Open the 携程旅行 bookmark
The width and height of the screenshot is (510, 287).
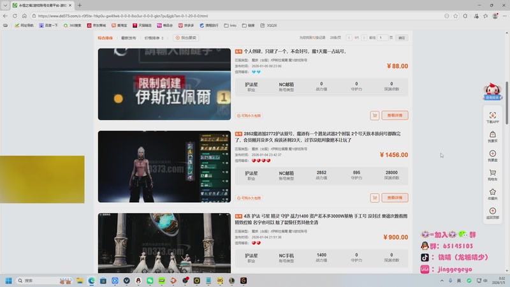click(x=209, y=26)
